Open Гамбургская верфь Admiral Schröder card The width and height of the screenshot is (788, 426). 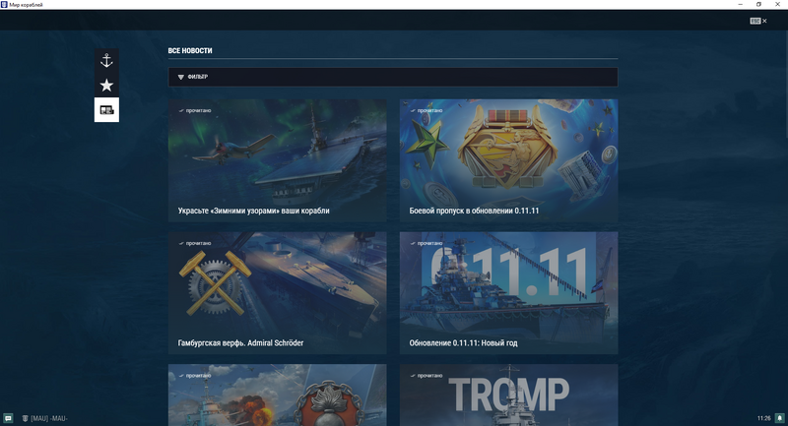(278, 293)
